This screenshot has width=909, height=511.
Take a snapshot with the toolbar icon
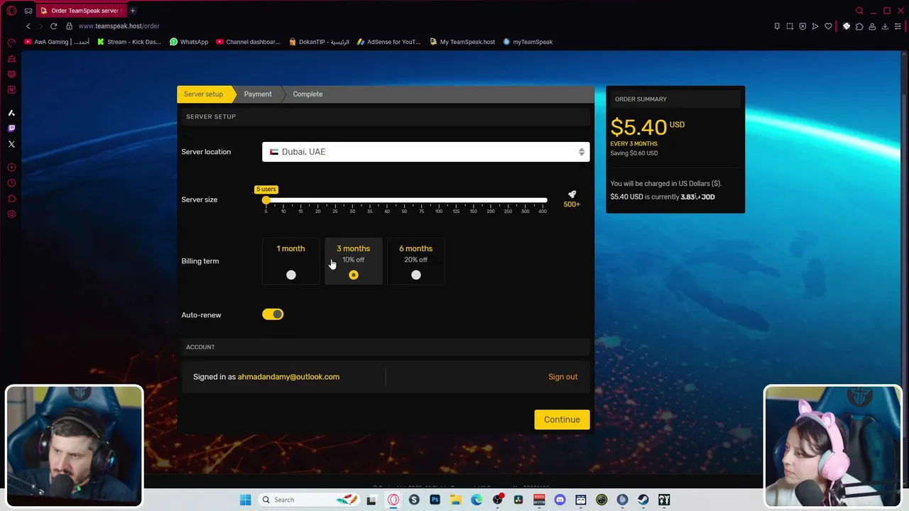[x=790, y=26]
